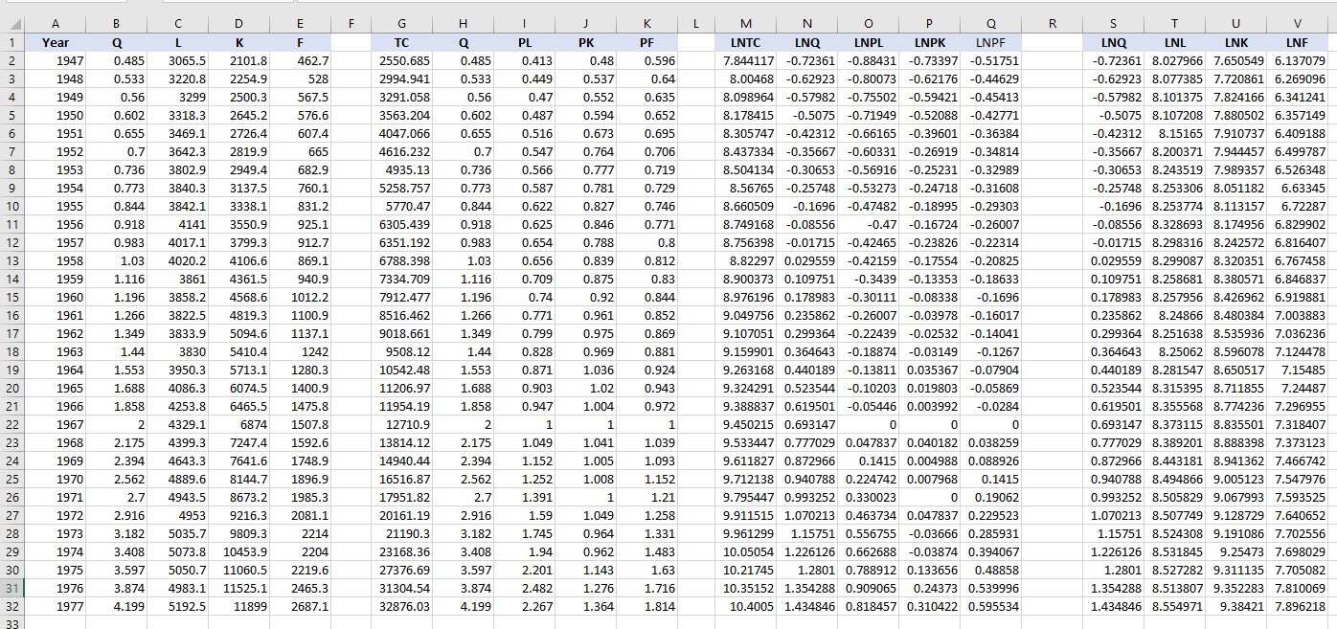The width and height of the screenshot is (1337, 629).
Task: Select column S header
Action: click(1114, 23)
